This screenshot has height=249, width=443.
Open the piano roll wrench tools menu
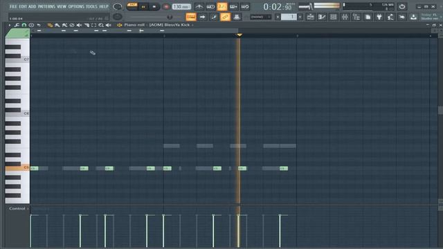[x=17, y=25]
